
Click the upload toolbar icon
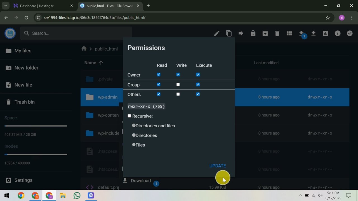point(314,33)
